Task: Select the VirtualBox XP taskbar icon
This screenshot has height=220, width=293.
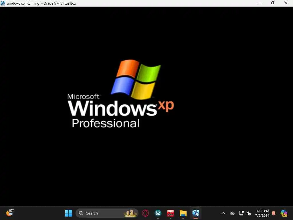Action: [x=196, y=213]
